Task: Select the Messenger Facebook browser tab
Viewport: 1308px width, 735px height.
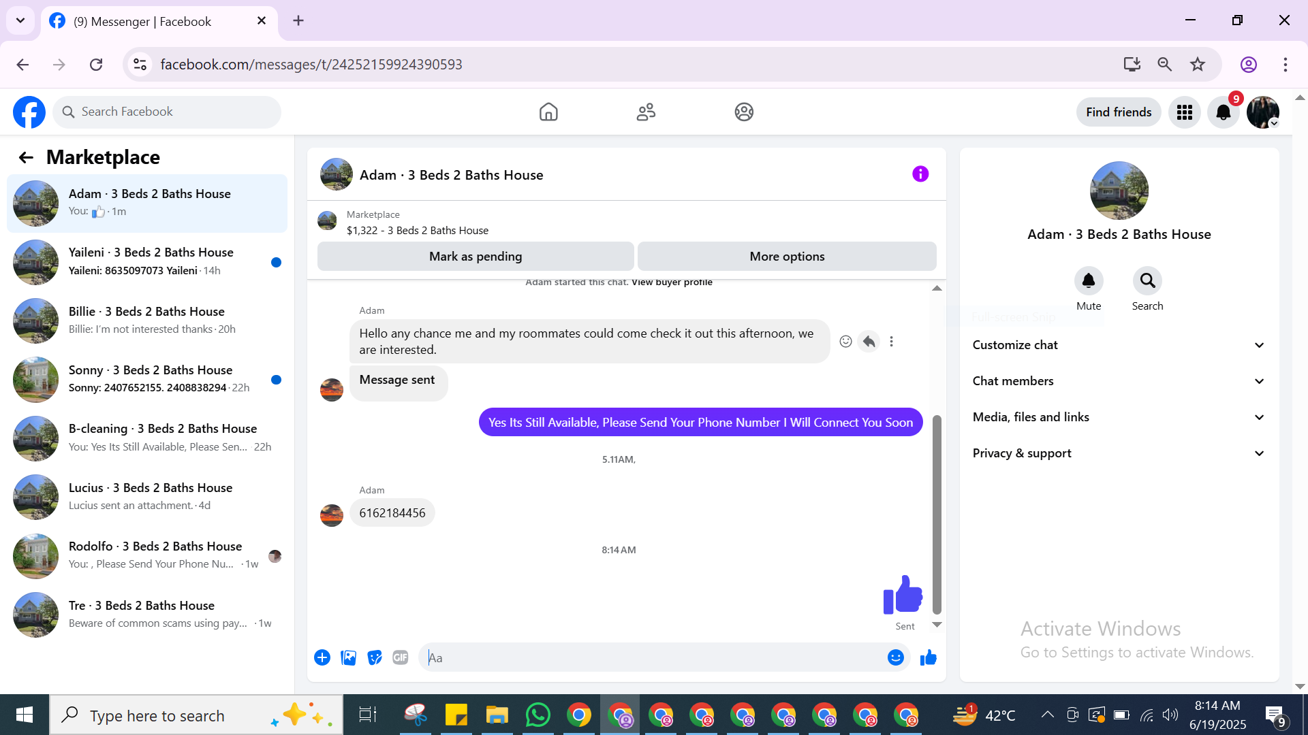Action: tap(159, 22)
